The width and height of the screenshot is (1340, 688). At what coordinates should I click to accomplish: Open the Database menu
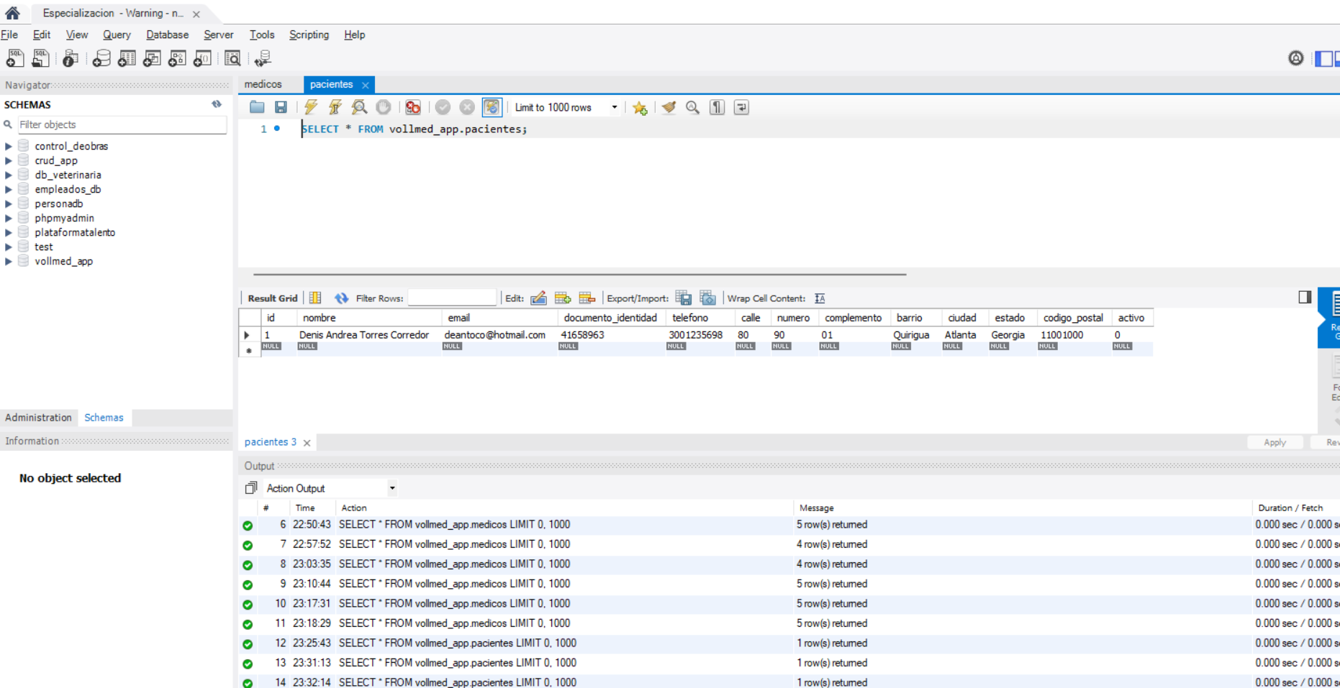[x=167, y=35]
